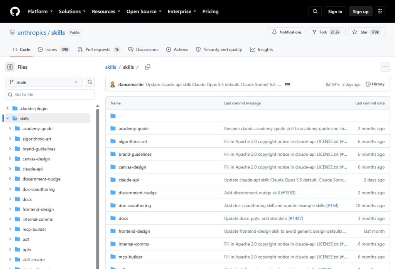The height and width of the screenshot is (269, 395).
Task: Open the discernment-nudge folder in the table
Action: coord(138,193)
